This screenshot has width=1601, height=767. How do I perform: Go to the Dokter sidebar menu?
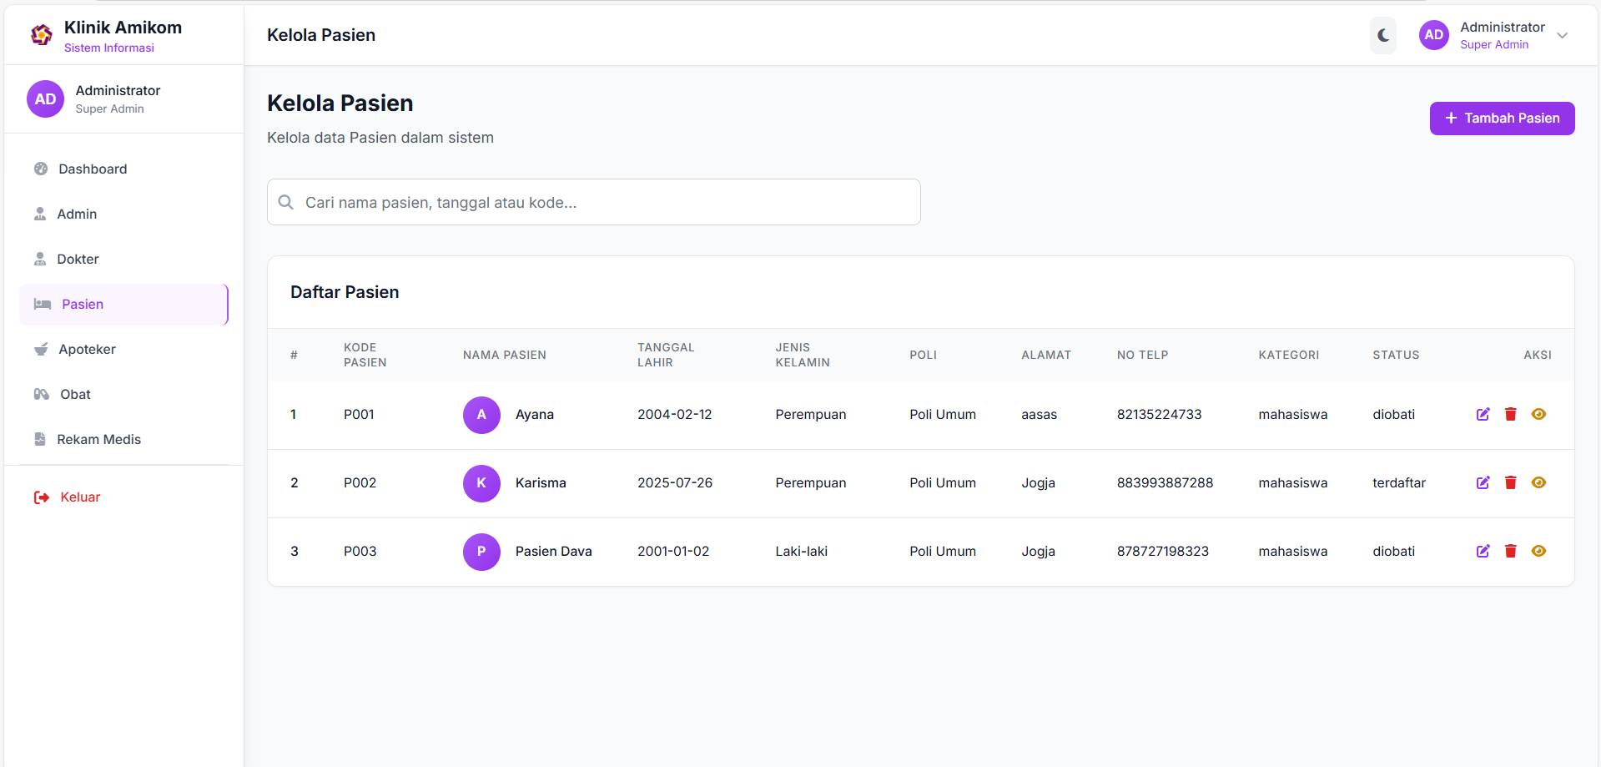[x=78, y=259]
